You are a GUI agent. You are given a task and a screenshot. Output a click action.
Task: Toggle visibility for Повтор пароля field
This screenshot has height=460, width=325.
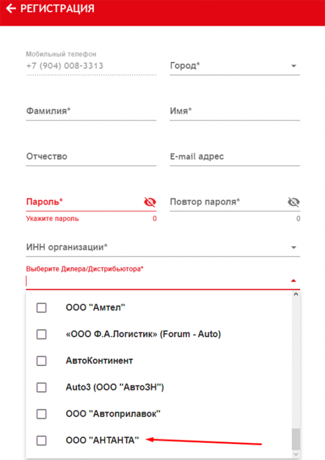click(x=293, y=202)
